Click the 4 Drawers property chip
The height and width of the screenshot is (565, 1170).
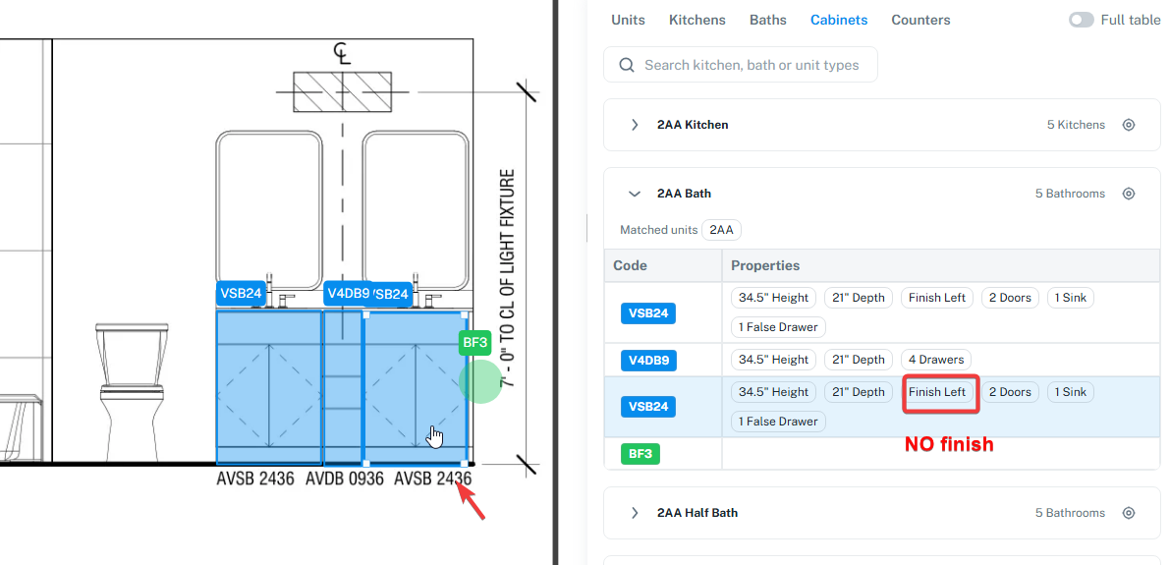[936, 359]
